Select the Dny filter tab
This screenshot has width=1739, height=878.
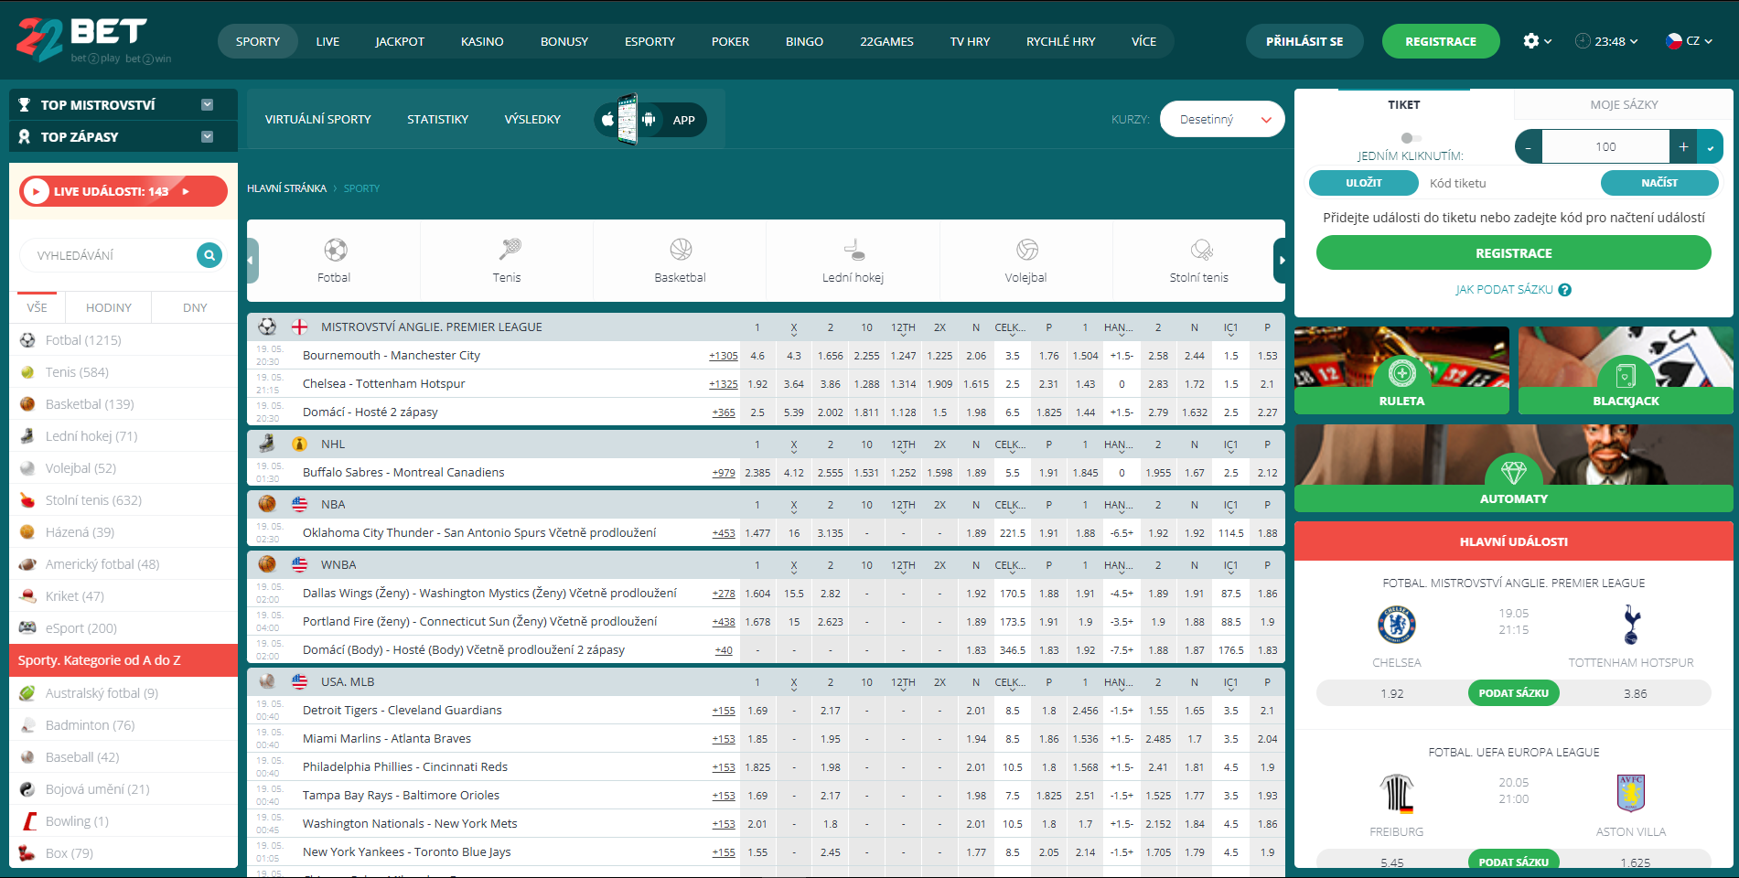[195, 307]
